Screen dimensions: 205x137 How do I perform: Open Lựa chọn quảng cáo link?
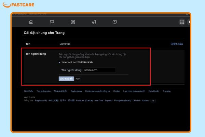coord(134,91)
